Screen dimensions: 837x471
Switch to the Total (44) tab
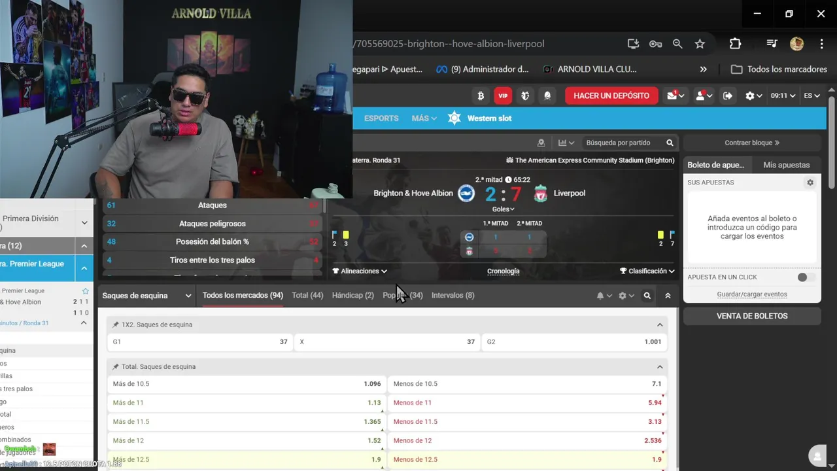(307, 296)
